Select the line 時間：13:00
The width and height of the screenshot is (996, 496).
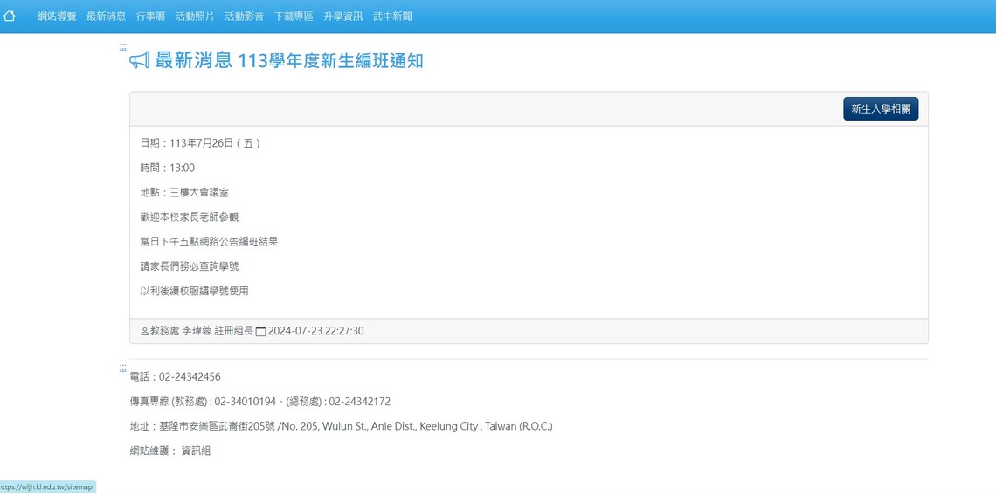[x=168, y=169]
